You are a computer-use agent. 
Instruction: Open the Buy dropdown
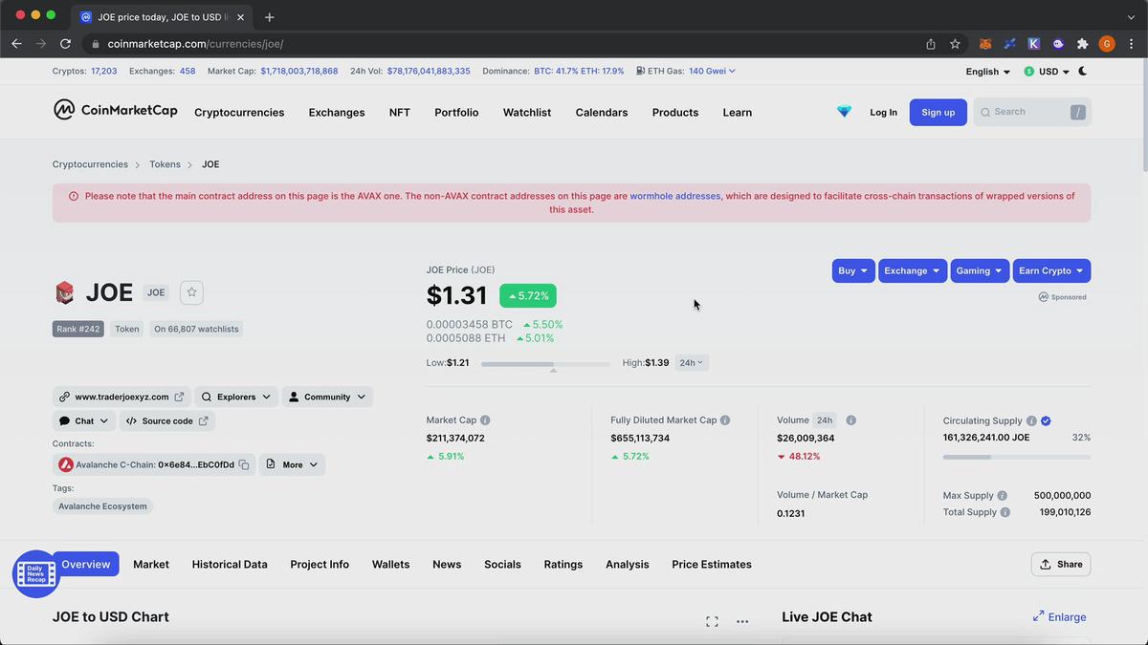[853, 270]
